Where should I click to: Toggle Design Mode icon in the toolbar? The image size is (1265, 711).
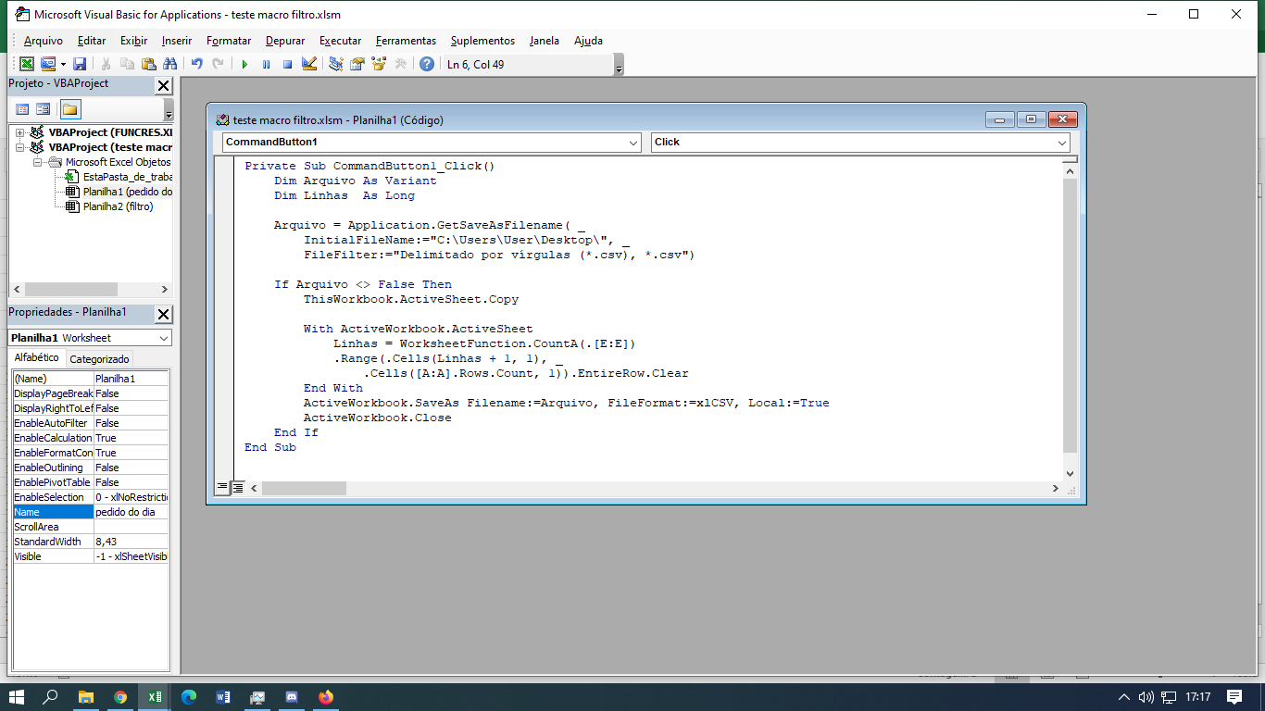tap(309, 64)
